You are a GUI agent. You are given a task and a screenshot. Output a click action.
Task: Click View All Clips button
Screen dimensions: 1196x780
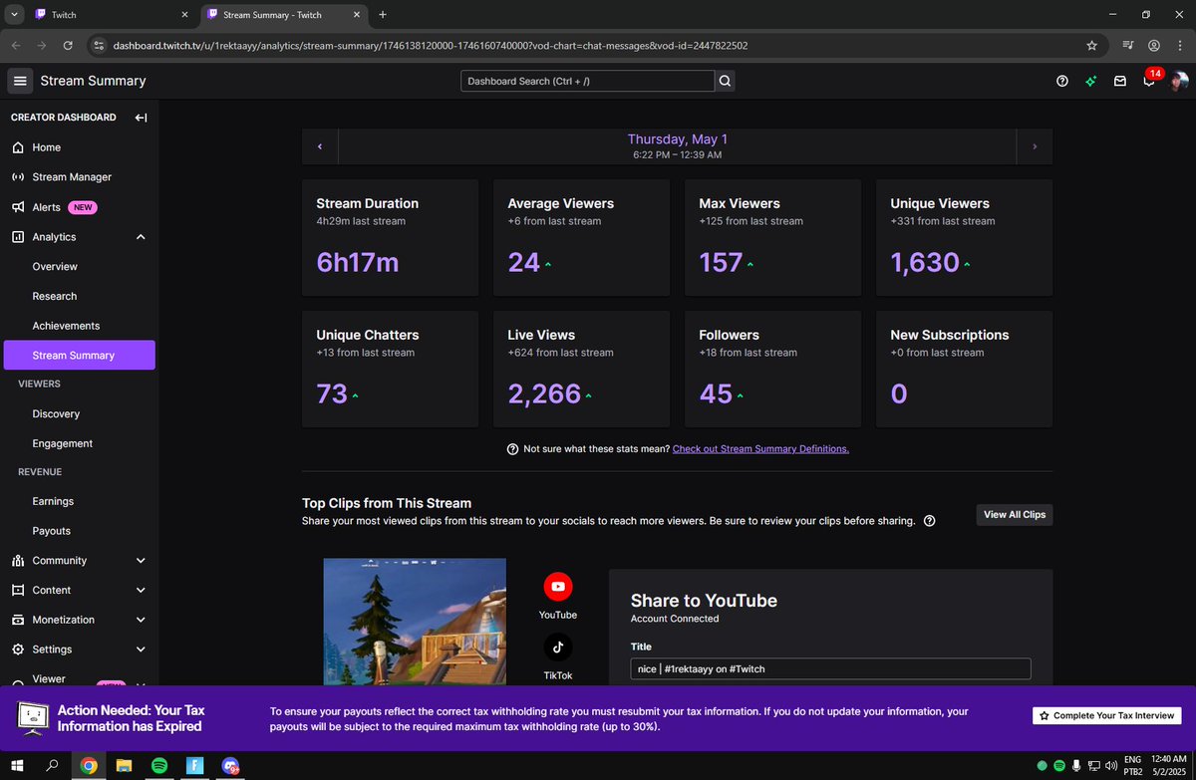[x=1015, y=515]
